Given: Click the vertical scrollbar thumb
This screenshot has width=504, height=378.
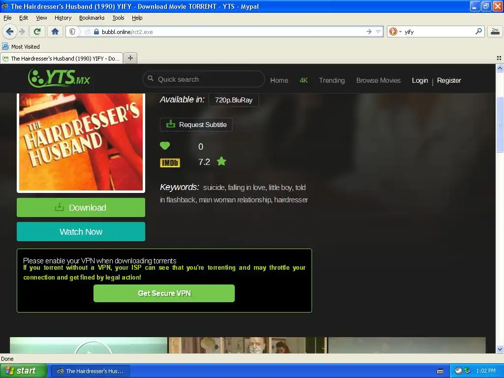Looking at the screenshot, I should [x=500, y=124].
